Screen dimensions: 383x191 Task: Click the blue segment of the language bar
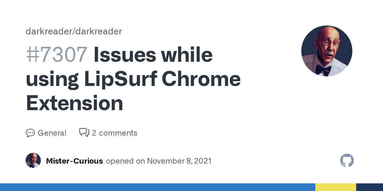point(157,187)
